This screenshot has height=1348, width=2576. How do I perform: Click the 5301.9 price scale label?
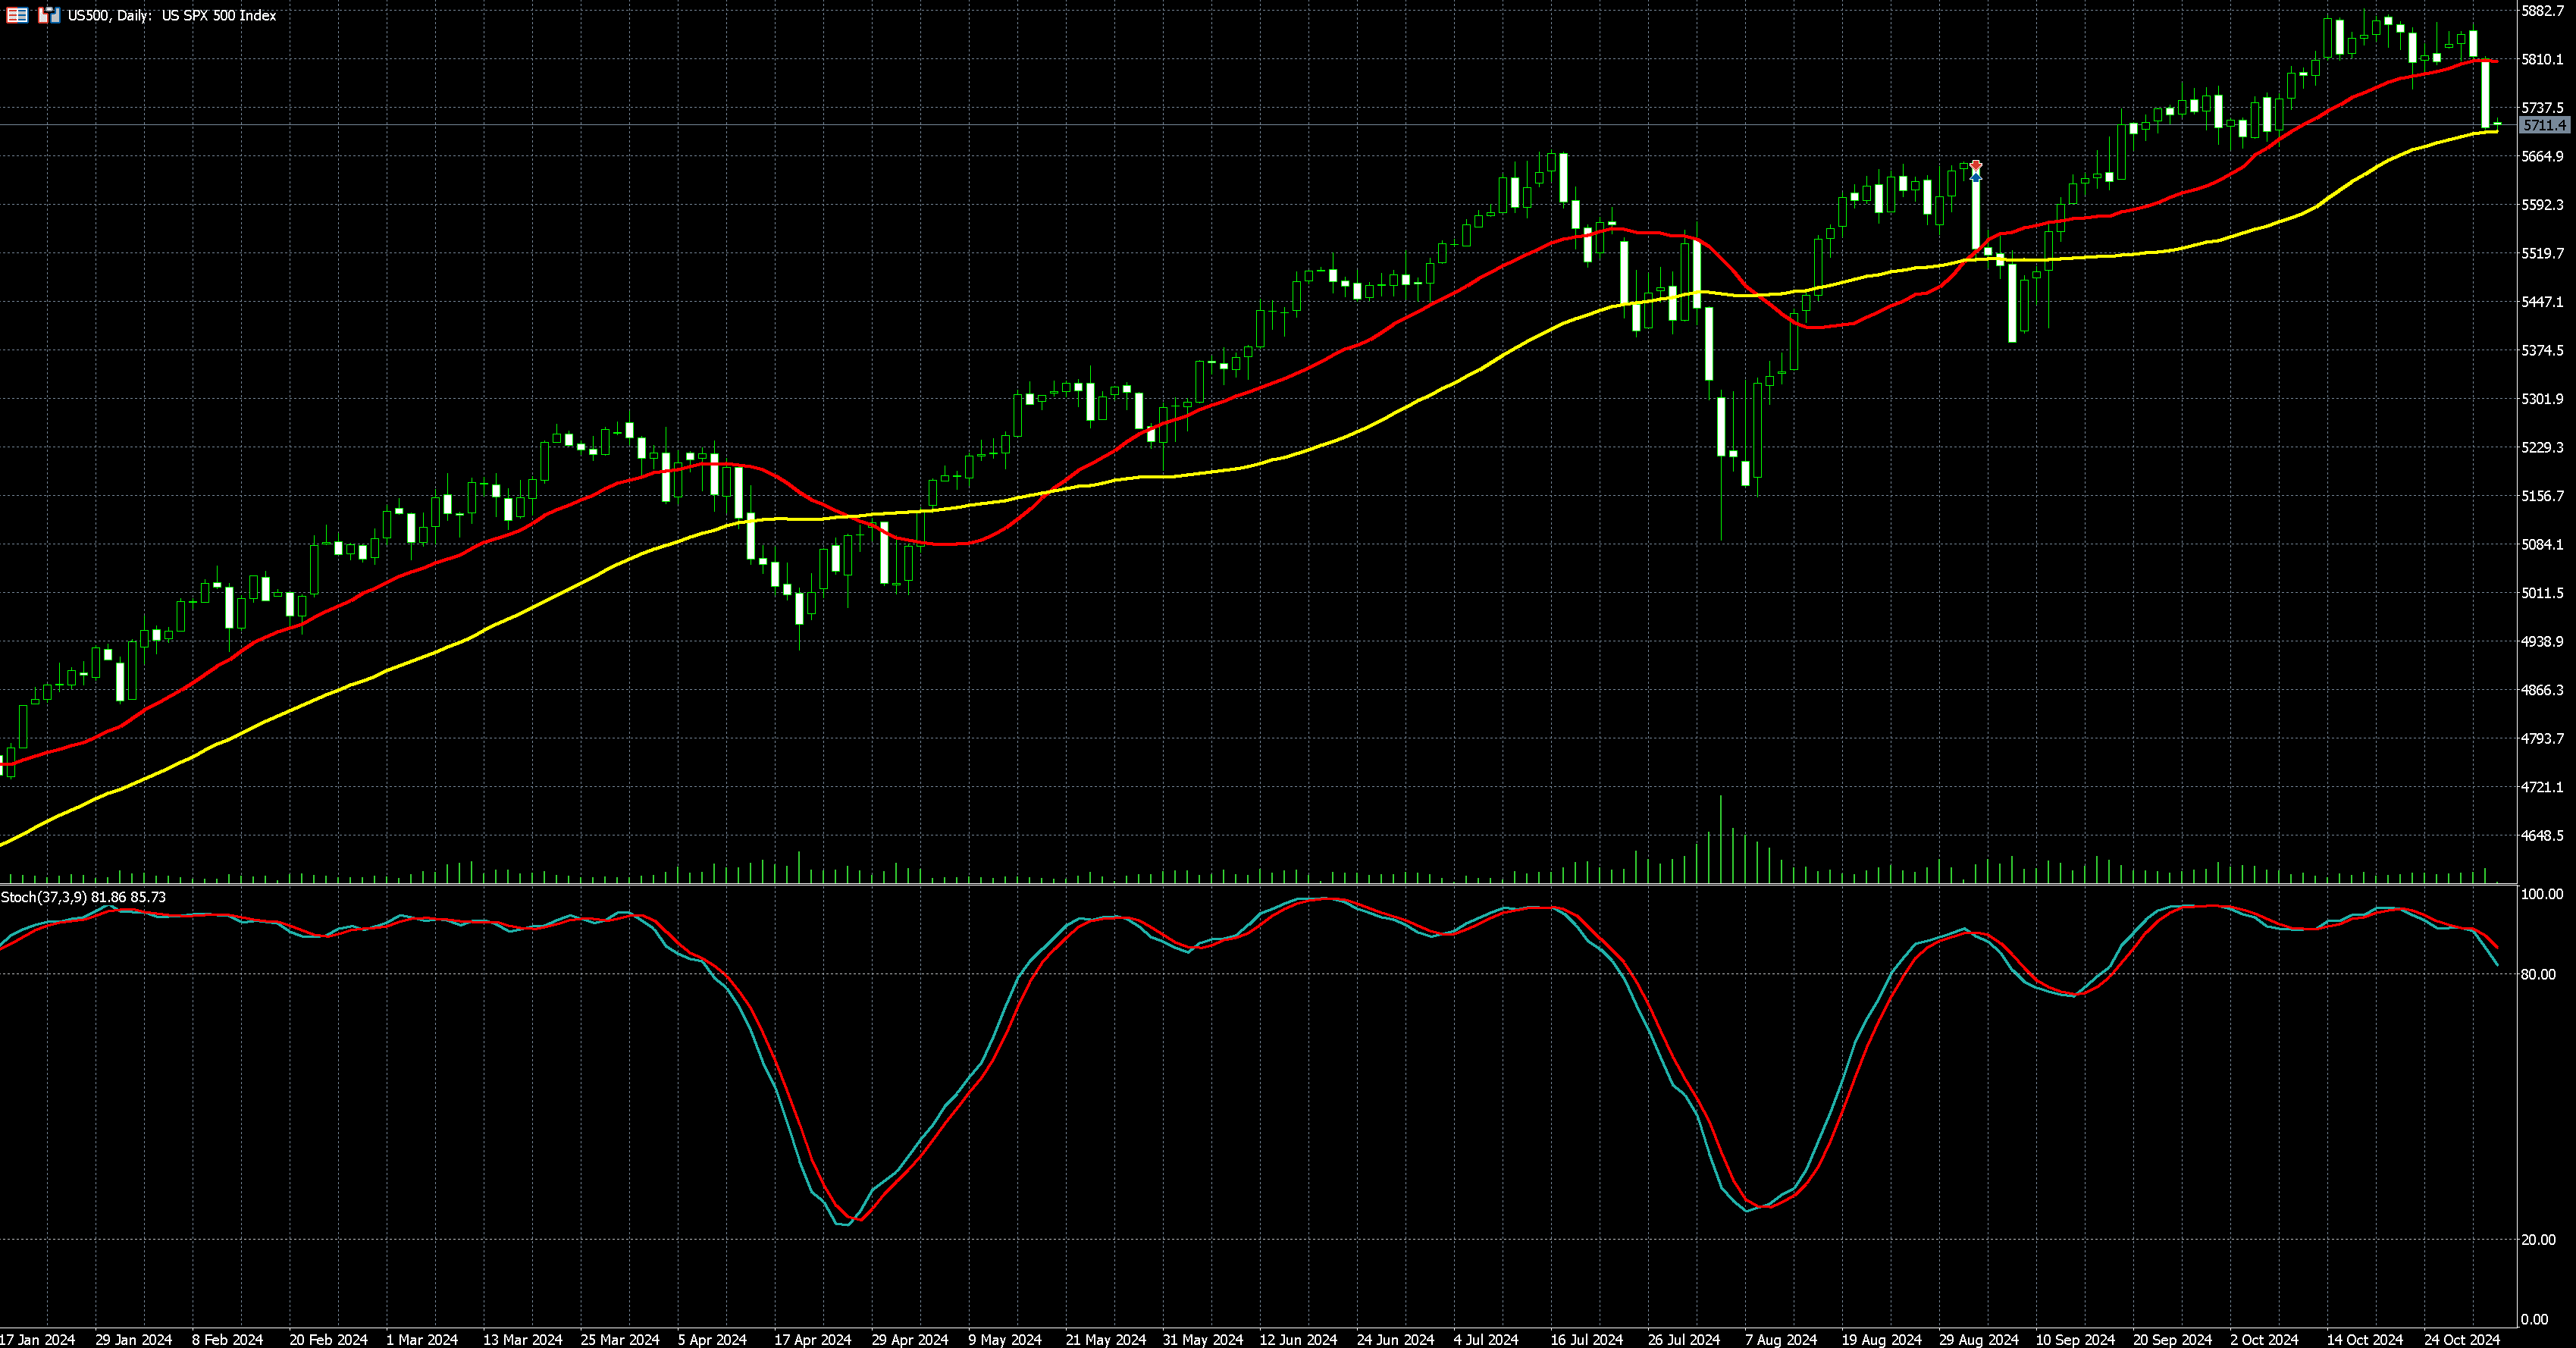pyautogui.click(x=2542, y=399)
